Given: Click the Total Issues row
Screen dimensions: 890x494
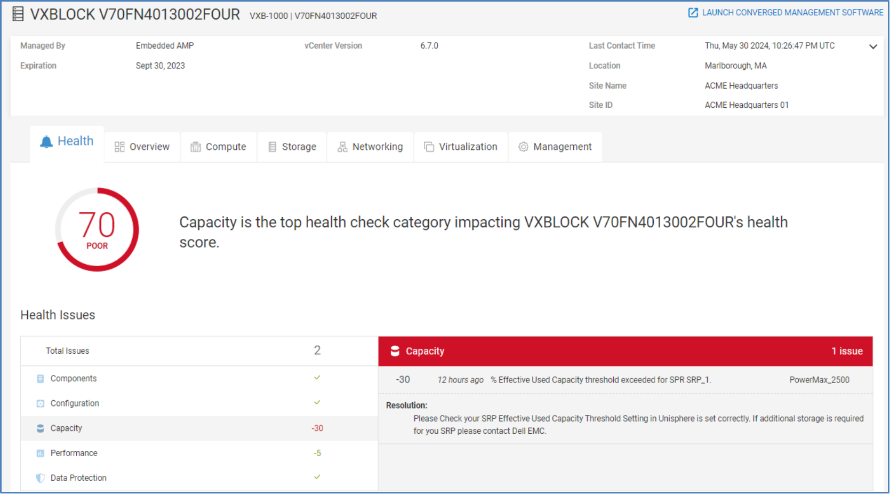Looking at the screenshot, I should (x=199, y=351).
